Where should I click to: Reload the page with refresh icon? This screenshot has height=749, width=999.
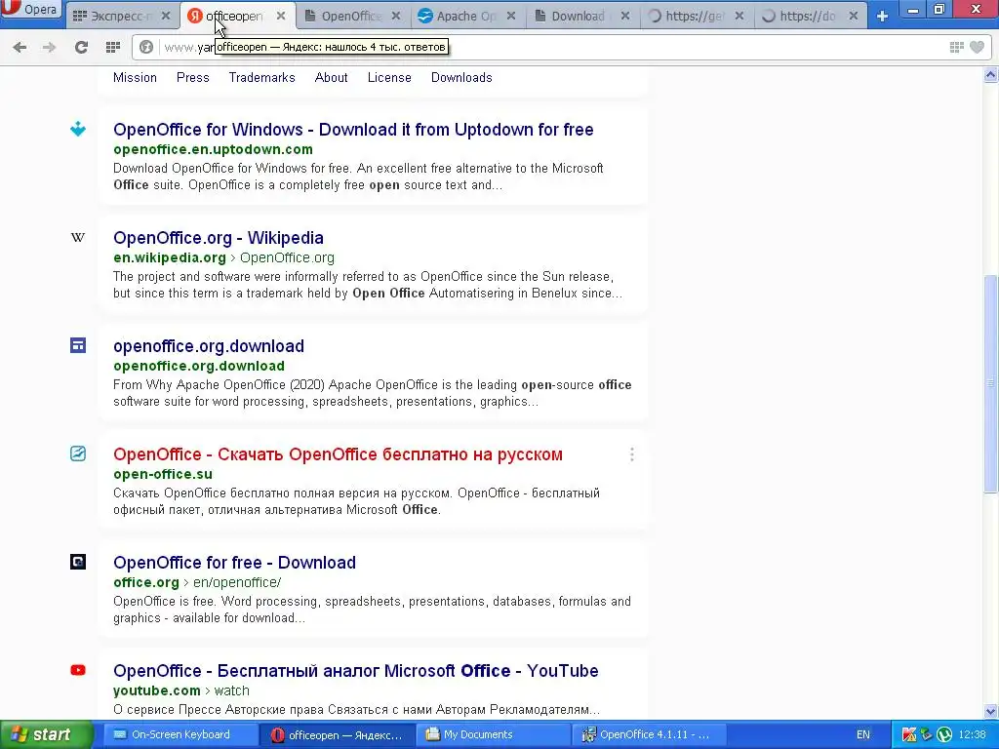[81, 47]
